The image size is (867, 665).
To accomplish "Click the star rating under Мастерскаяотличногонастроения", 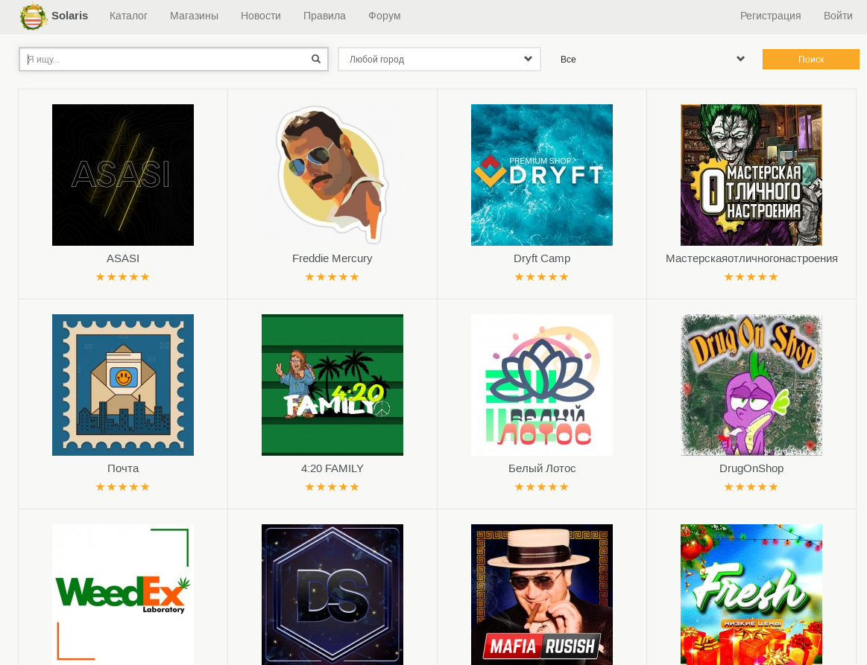I will [751, 277].
